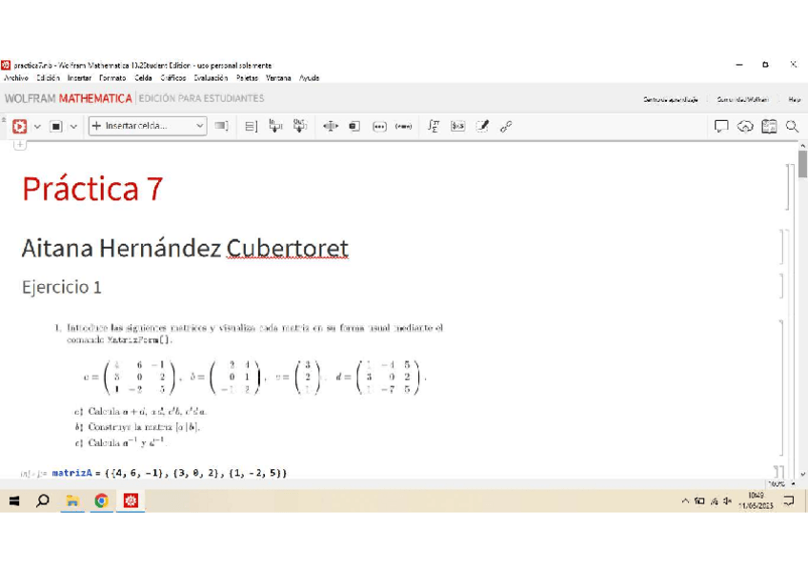The image size is (808, 571).
Task: Click the Práctica 7 title text
Action: tap(92, 188)
